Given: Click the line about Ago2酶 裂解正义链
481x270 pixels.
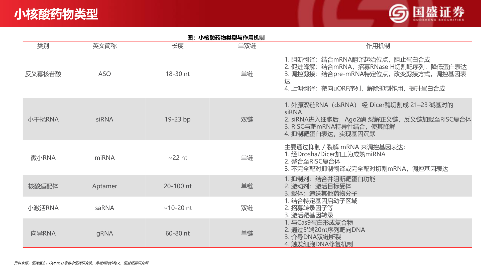Looking at the screenshot, I should click(378, 119).
